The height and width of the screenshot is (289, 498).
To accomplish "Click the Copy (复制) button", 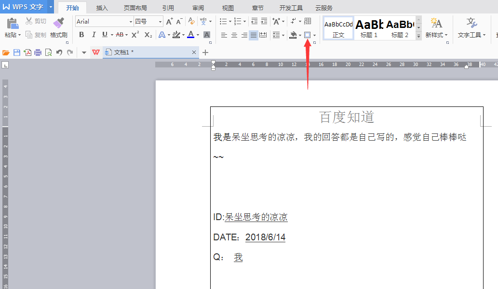I will [x=36, y=35].
